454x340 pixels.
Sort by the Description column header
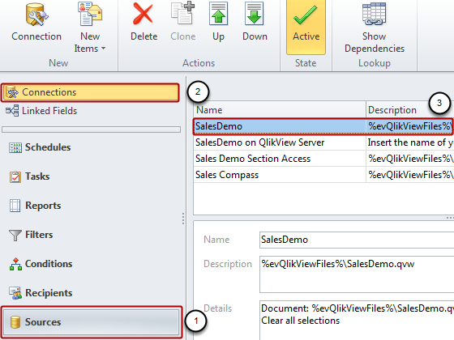[409, 110]
